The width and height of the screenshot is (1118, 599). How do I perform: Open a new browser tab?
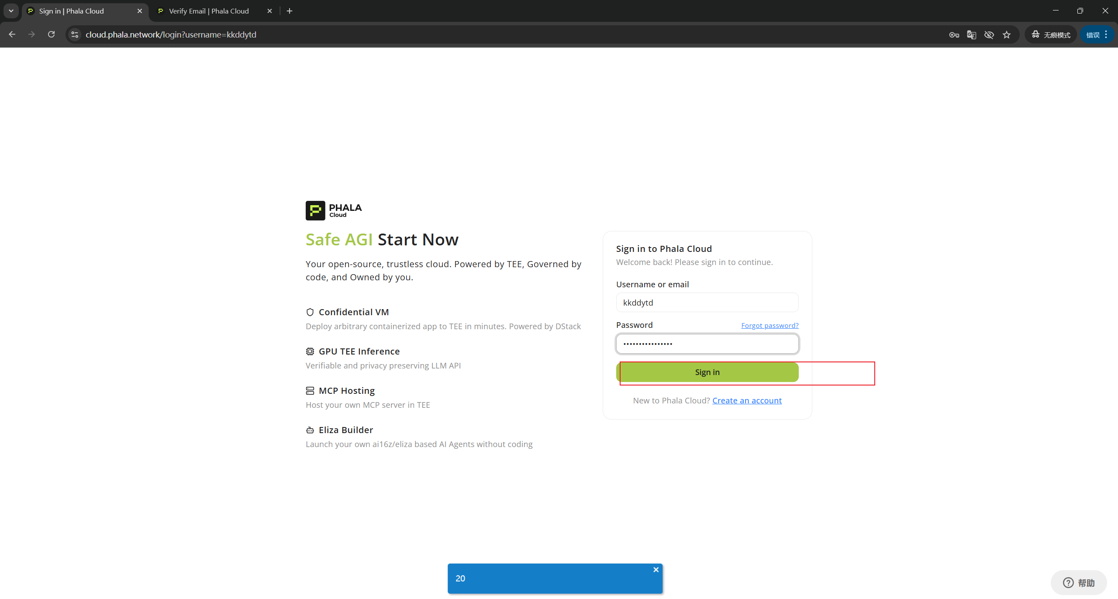[x=290, y=11]
